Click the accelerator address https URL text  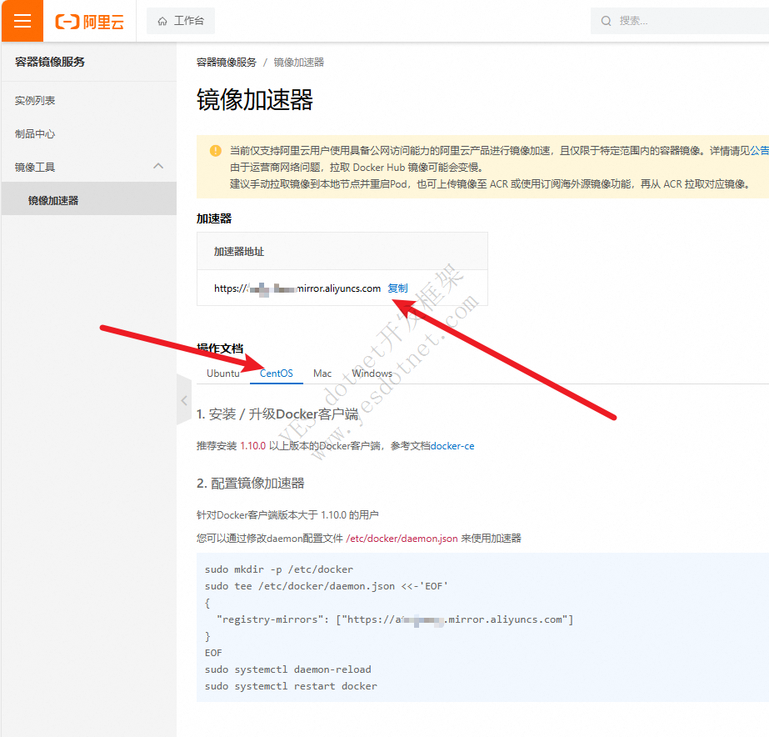[297, 288]
